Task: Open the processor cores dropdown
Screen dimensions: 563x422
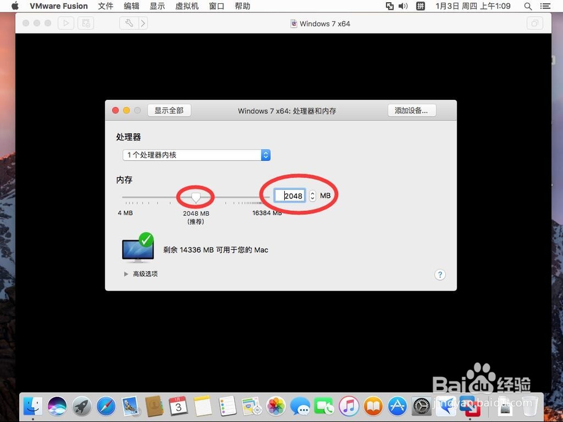Action: click(196, 155)
